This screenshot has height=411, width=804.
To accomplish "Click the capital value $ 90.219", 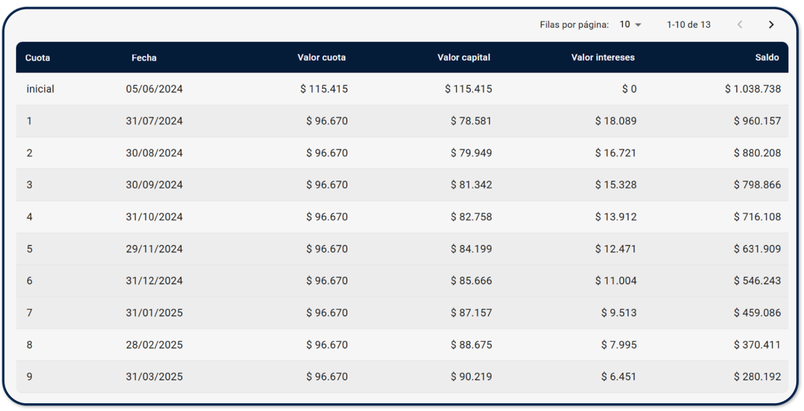I will pos(471,377).
